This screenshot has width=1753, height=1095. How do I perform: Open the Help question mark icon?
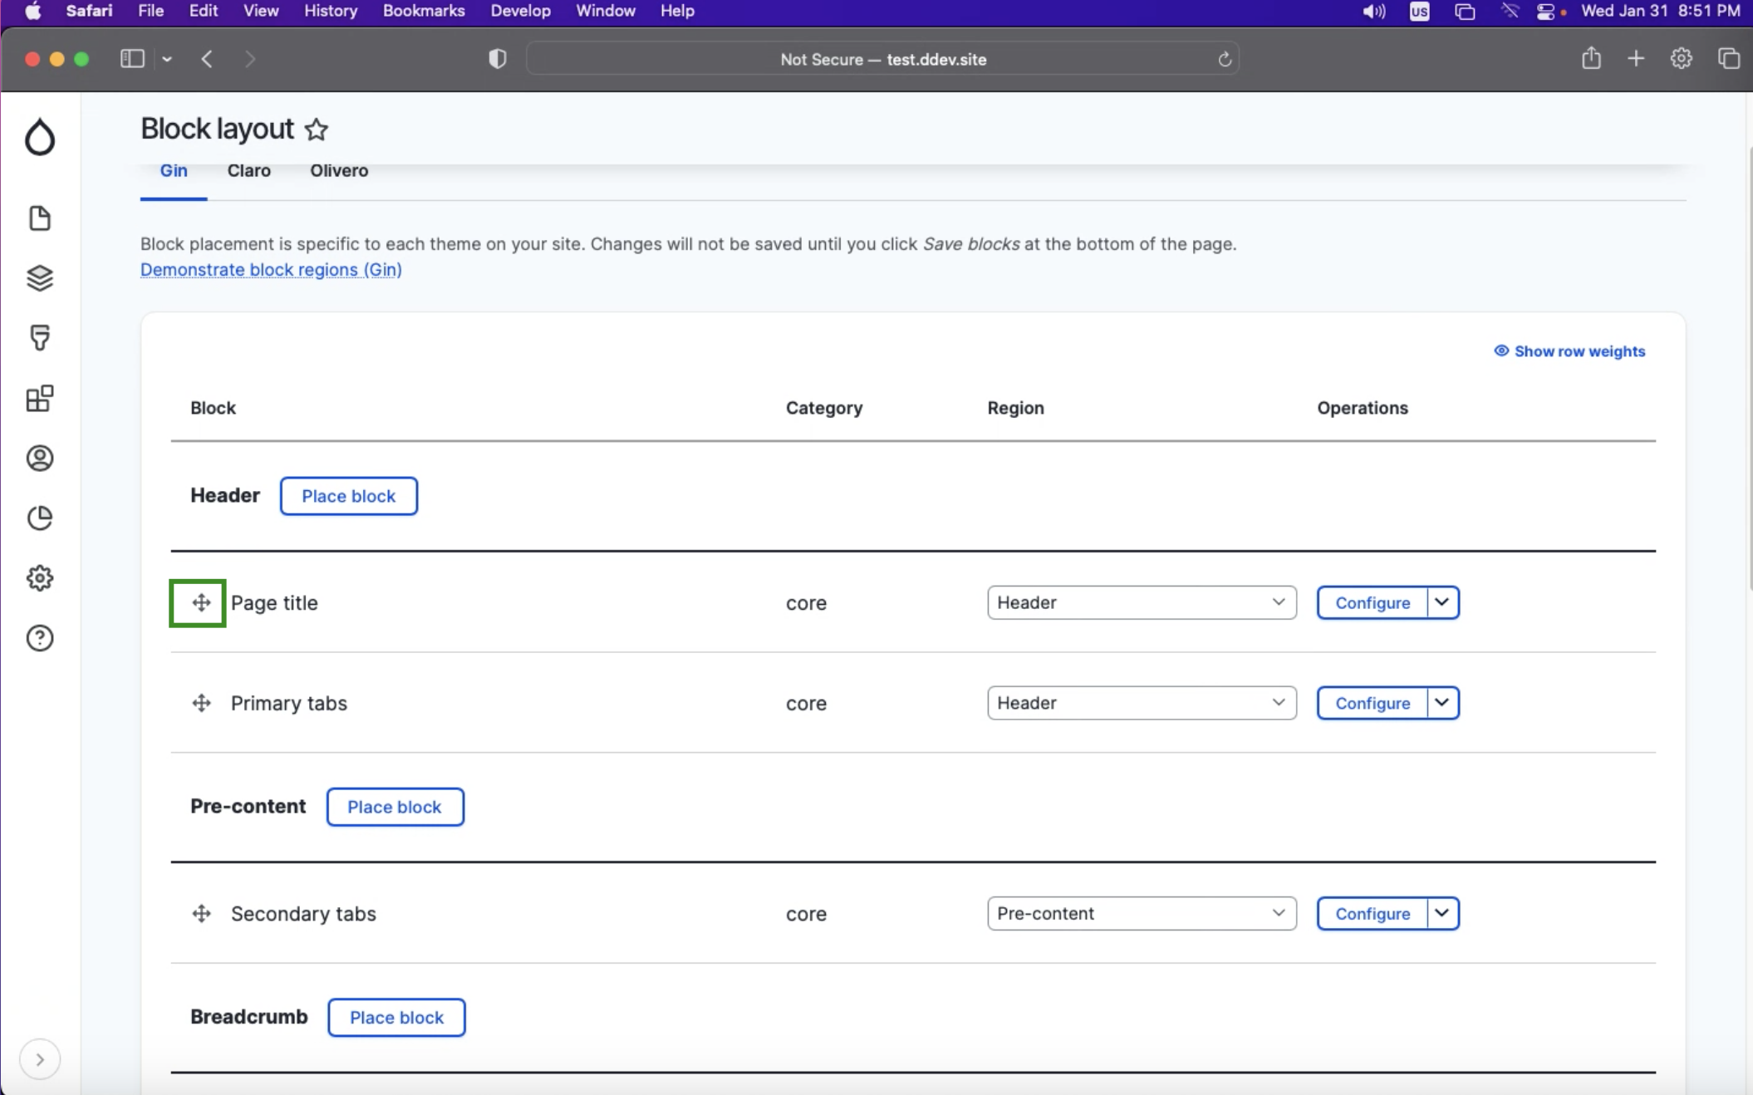40,638
